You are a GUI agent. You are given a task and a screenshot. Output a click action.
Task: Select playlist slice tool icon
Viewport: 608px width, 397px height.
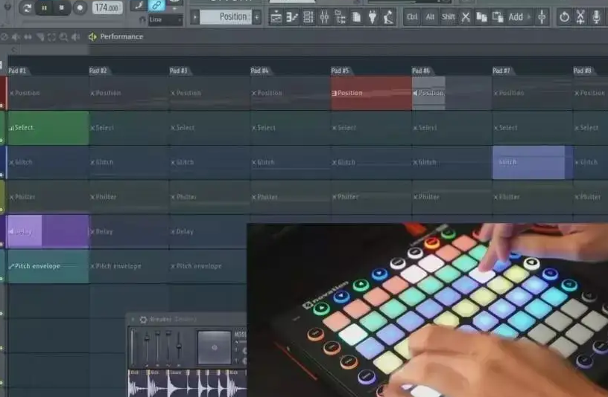coord(40,36)
